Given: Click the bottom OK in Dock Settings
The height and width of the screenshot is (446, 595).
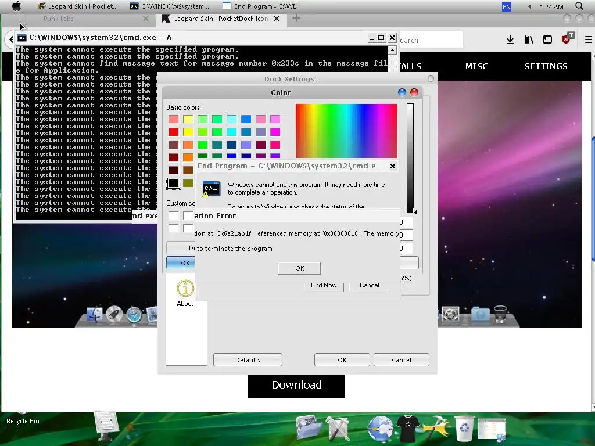Looking at the screenshot, I should click(342, 360).
